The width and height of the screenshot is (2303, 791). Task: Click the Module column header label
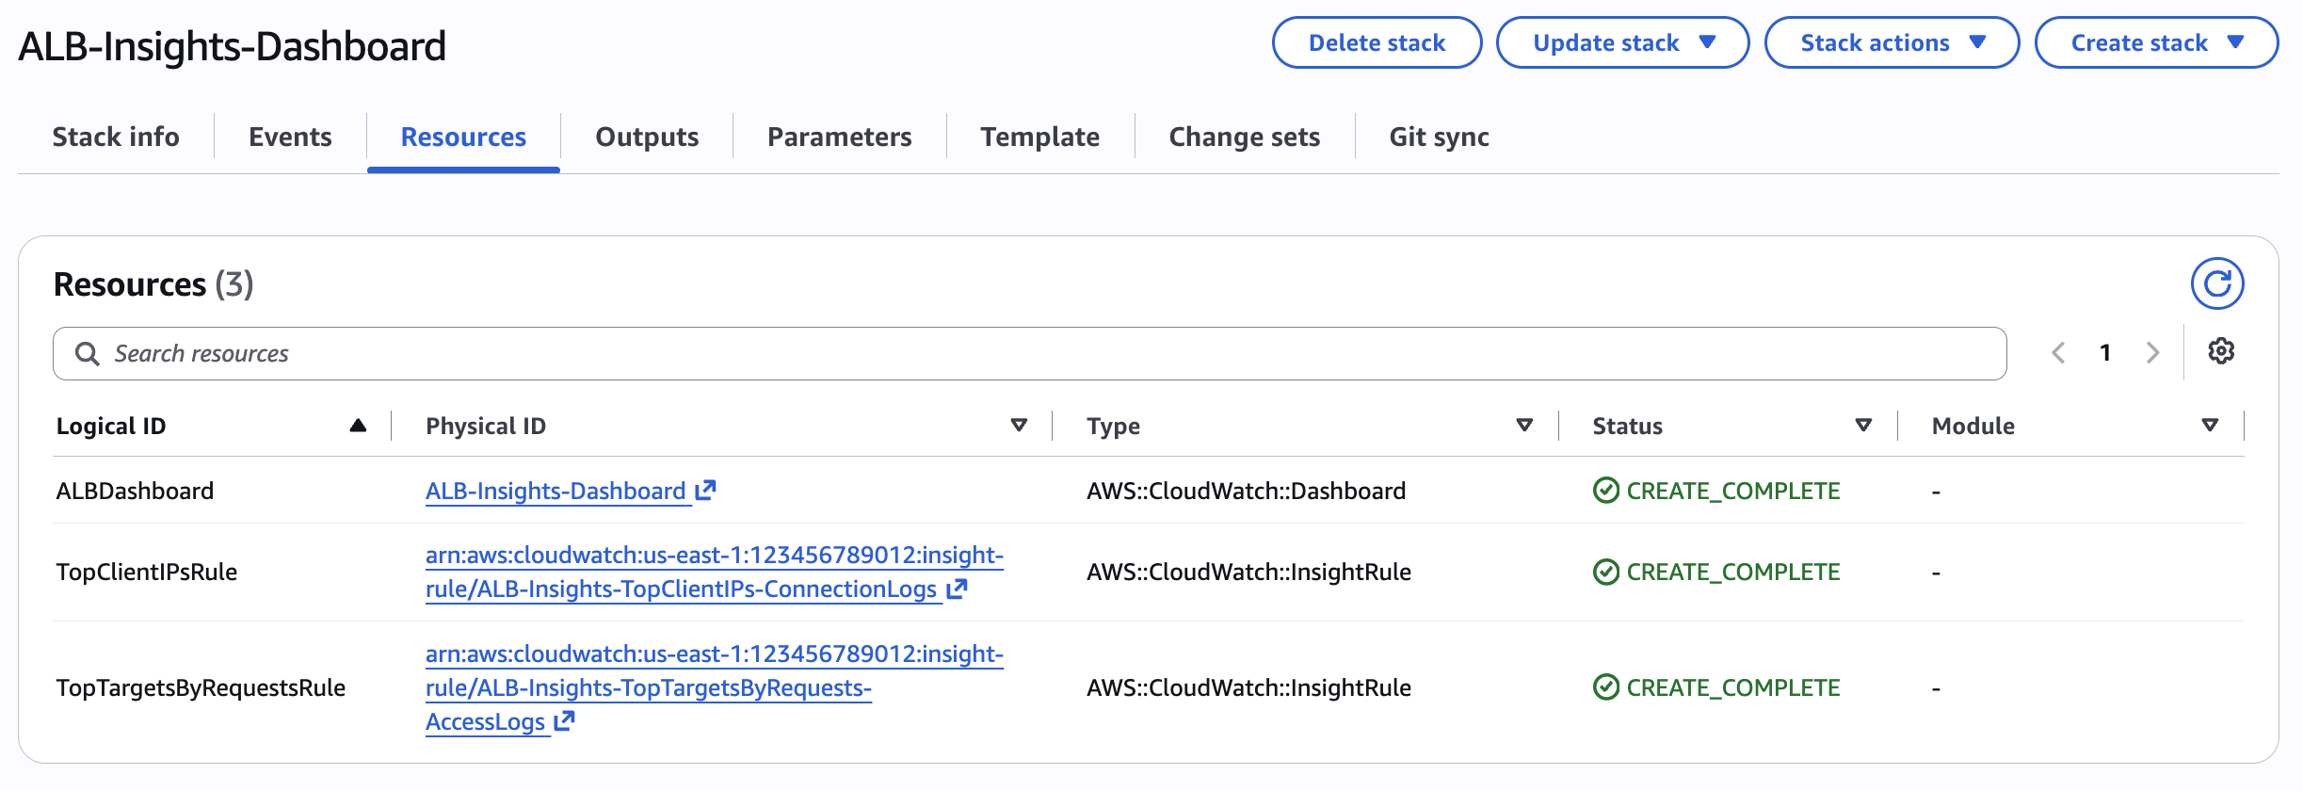[1973, 426]
